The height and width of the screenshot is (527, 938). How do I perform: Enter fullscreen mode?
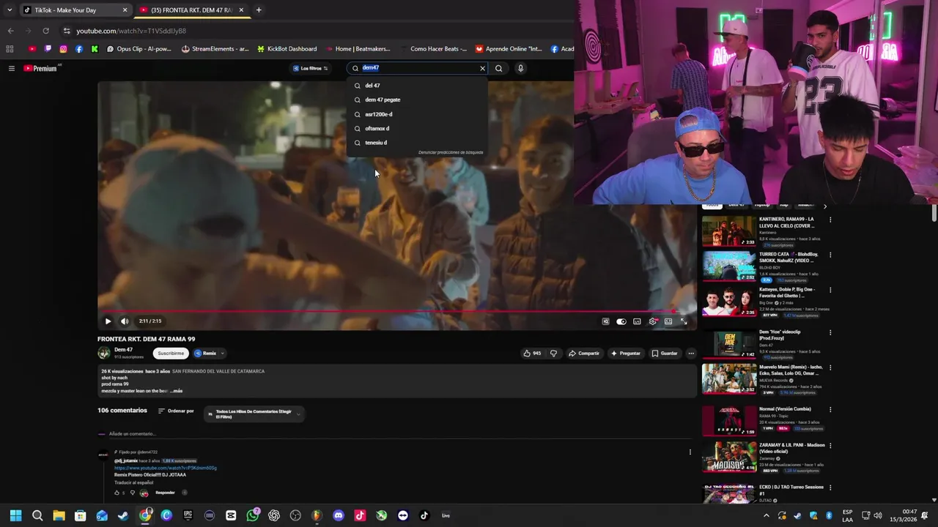(x=684, y=321)
